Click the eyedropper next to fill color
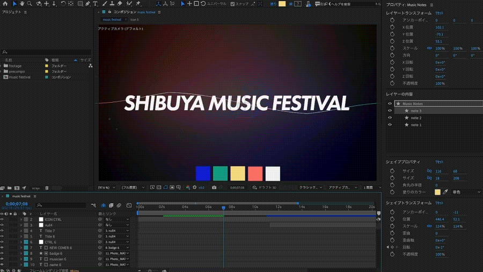This screenshot has height=272, width=483. (x=445, y=192)
